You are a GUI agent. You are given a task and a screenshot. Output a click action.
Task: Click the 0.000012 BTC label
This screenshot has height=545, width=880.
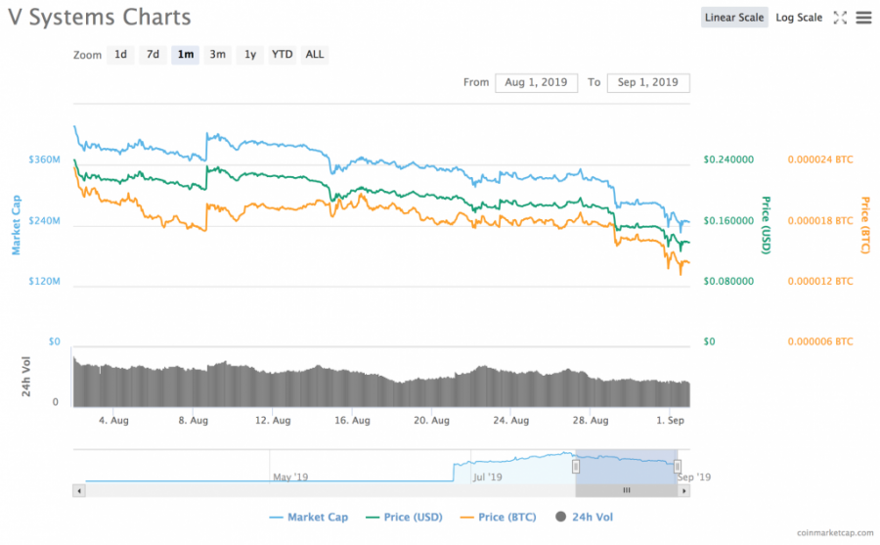pos(820,281)
